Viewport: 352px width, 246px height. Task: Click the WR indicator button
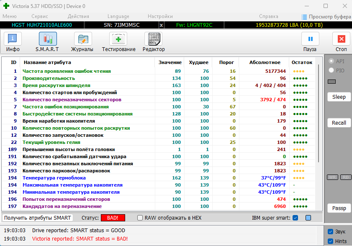pyautogui.click(x=332, y=177)
